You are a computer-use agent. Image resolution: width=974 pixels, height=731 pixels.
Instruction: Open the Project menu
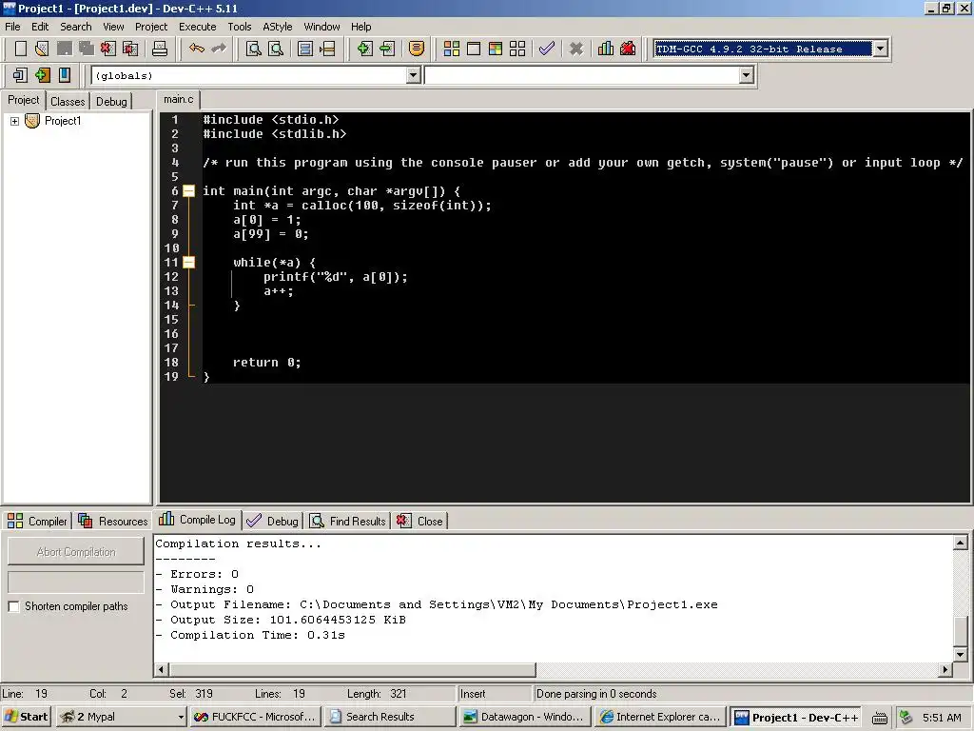click(x=151, y=27)
